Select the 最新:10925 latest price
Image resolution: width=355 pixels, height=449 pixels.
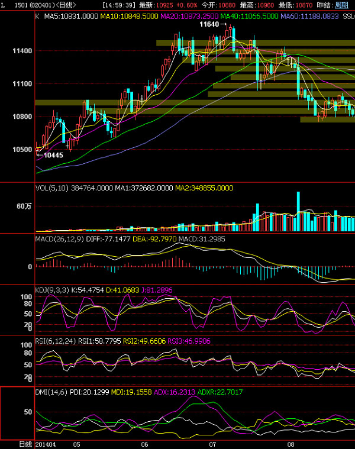pyautogui.click(x=156, y=5)
